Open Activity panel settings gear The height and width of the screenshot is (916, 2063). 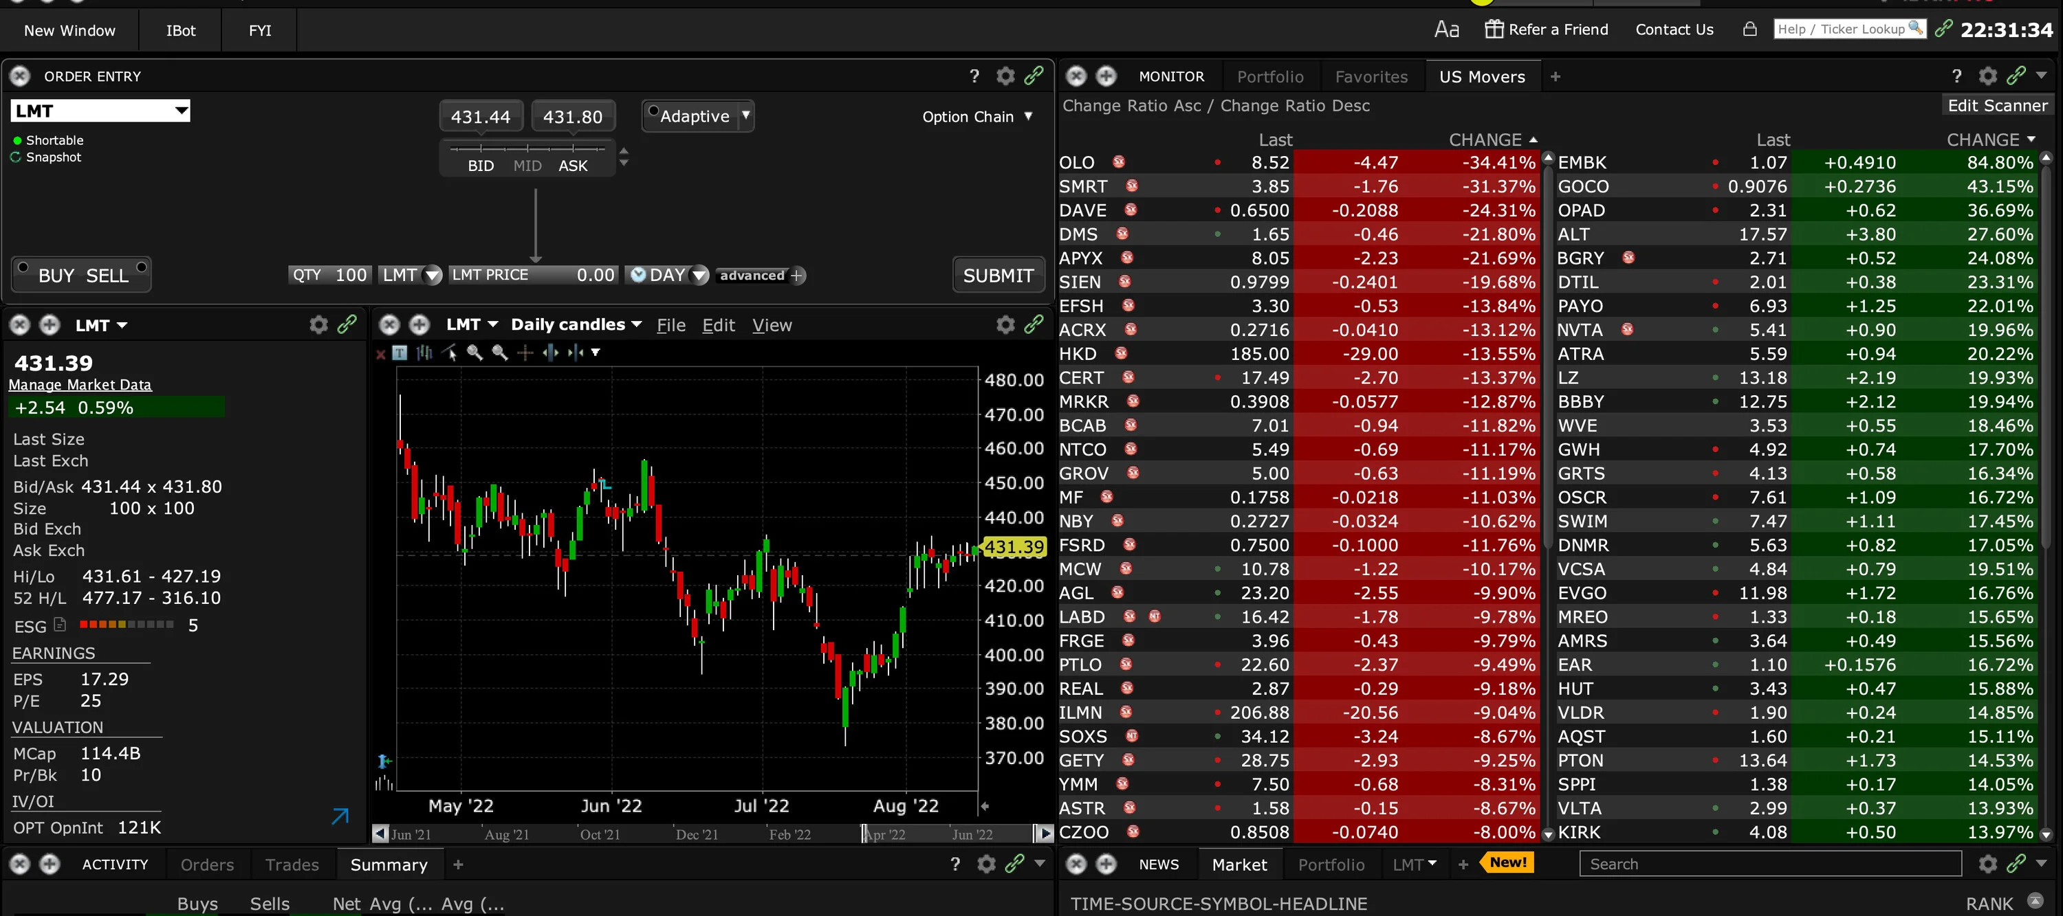(987, 864)
